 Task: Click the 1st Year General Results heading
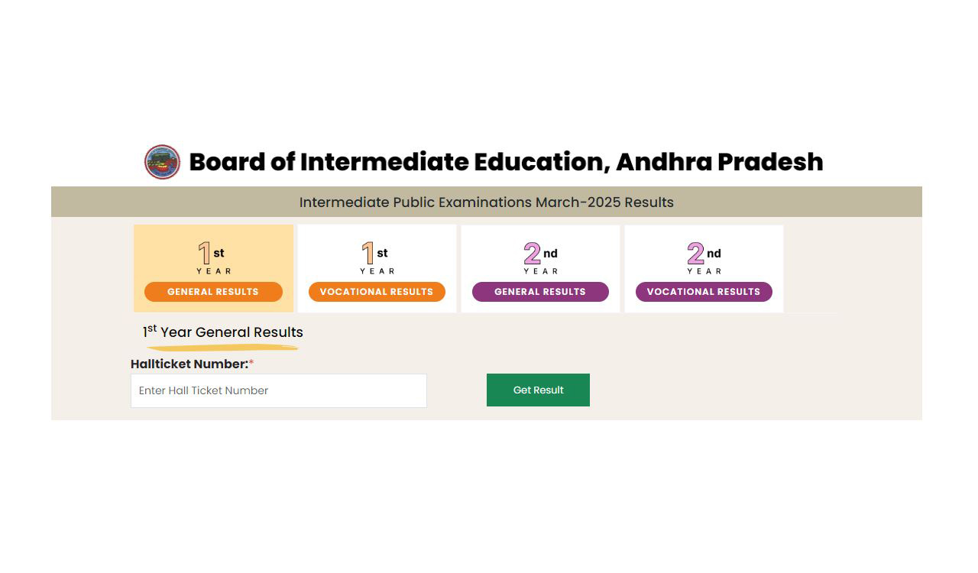[222, 332]
